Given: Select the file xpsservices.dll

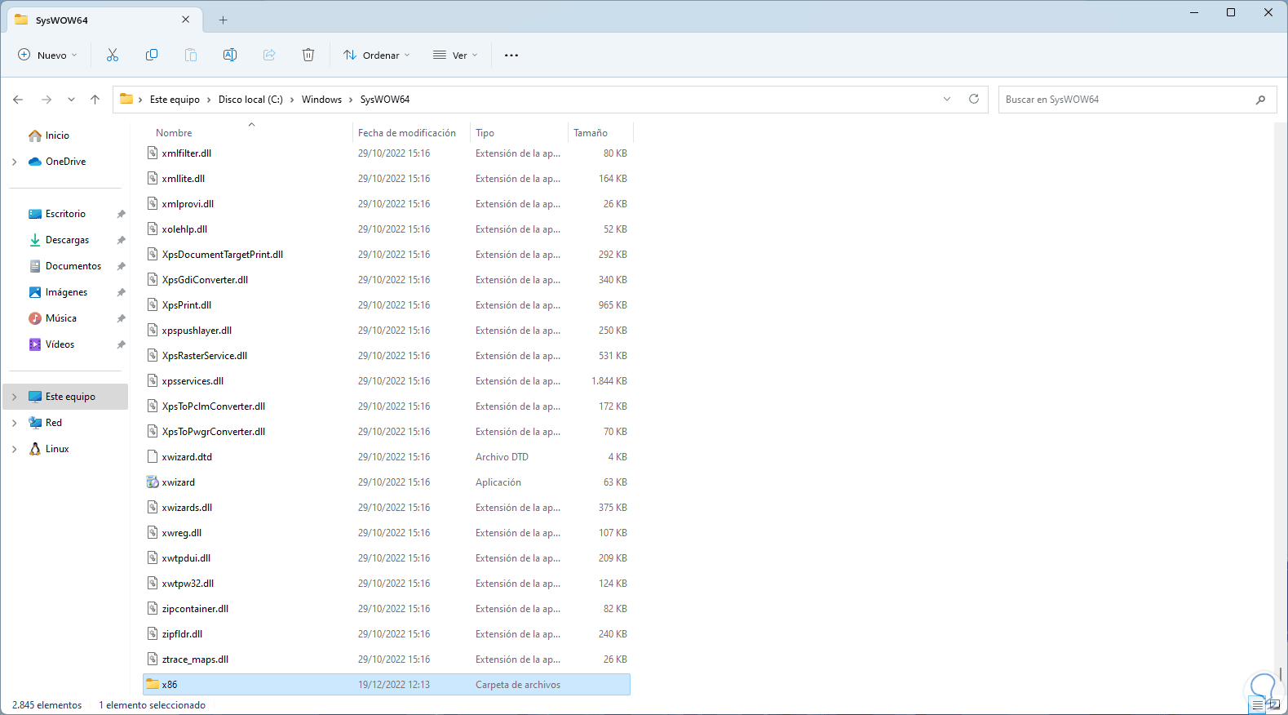Looking at the screenshot, I should (x=193, y=380).
